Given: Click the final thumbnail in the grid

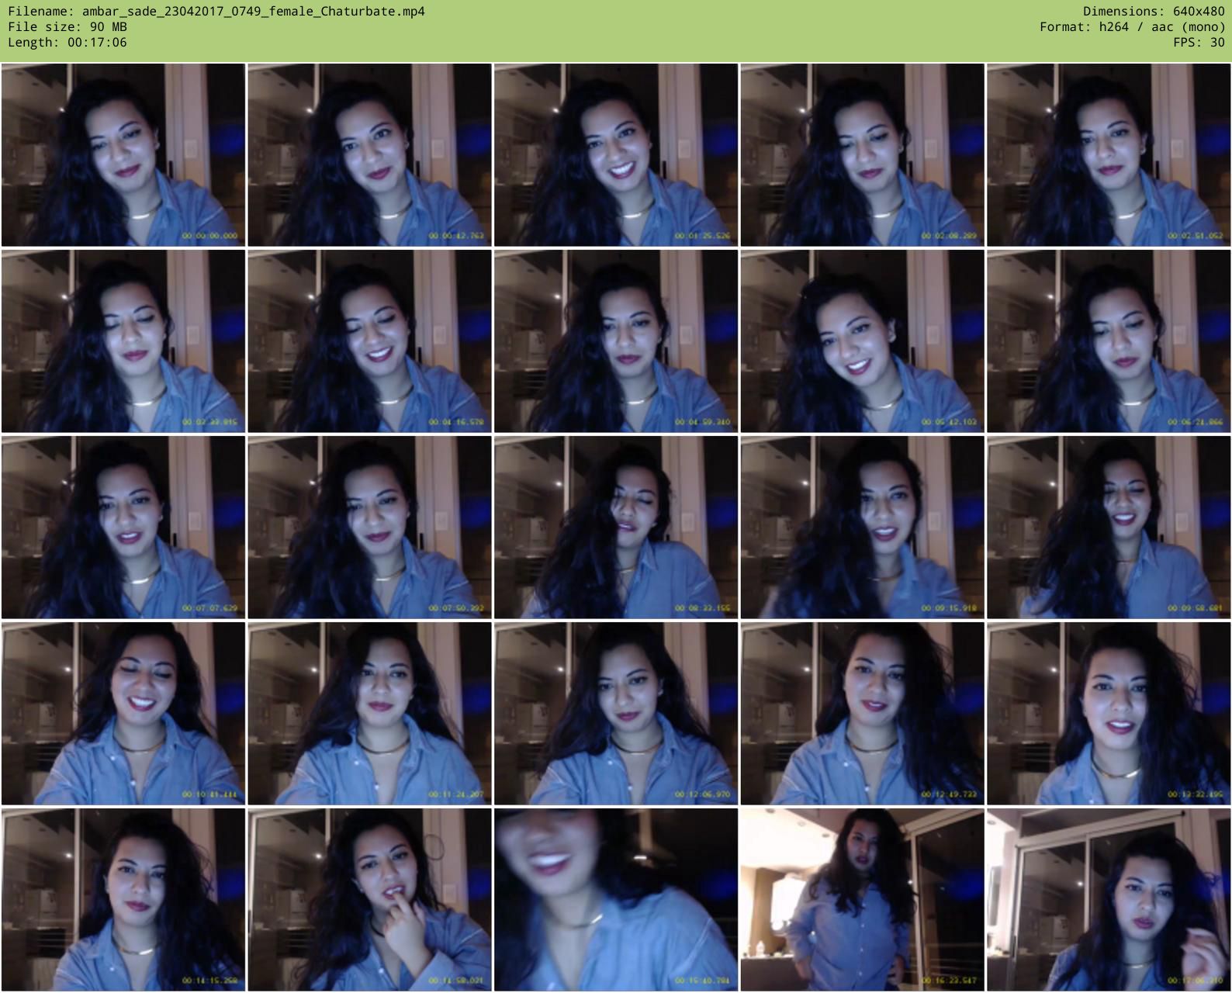Looking at the screenshot, I should pyautogui.click(x=1109, y=900).
